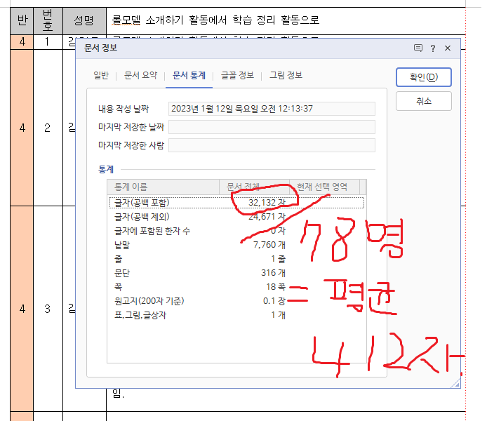Close the 문서 정보 dialog

pyautogui.click(x=448, y=48)
